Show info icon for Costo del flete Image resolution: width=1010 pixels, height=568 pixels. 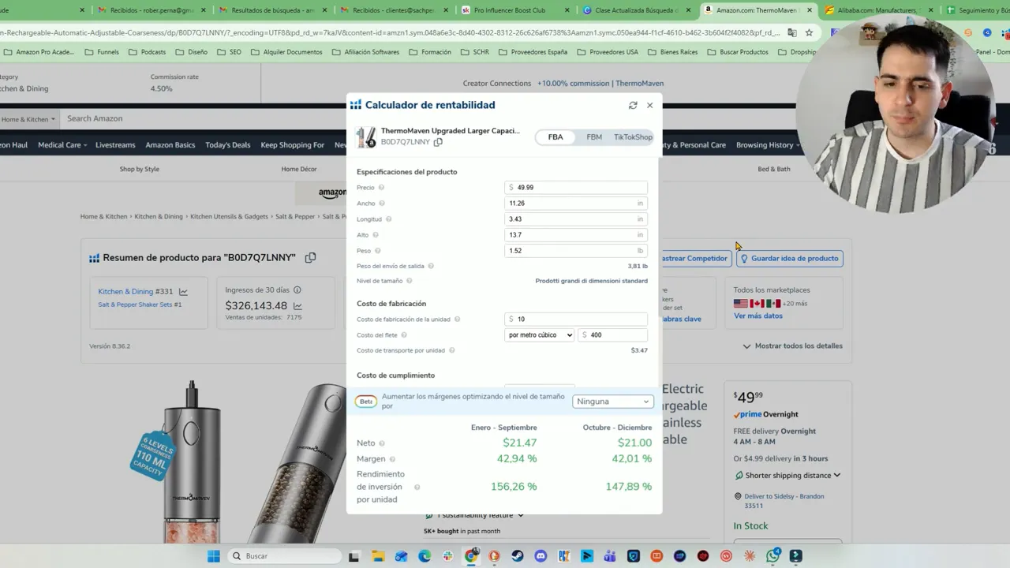click(x=404, y=335)
